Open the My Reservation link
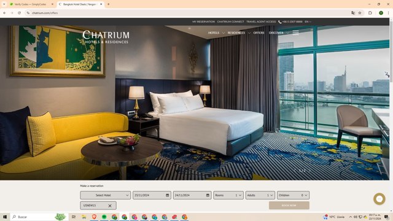Screen dimensions: 393x221 (x=203, y=22)
